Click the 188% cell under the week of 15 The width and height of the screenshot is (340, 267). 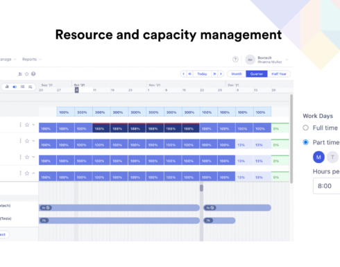[191, 128]
